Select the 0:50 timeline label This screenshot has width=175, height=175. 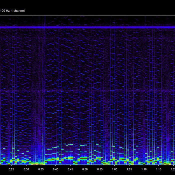(x=85, y=169)
